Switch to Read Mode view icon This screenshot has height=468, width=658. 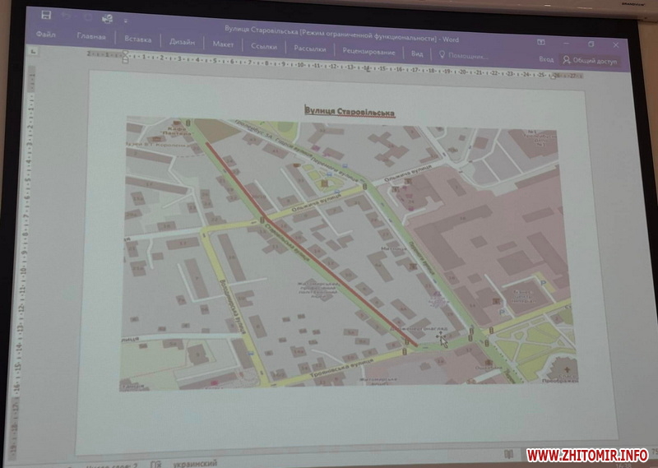[x=508, y=454]
